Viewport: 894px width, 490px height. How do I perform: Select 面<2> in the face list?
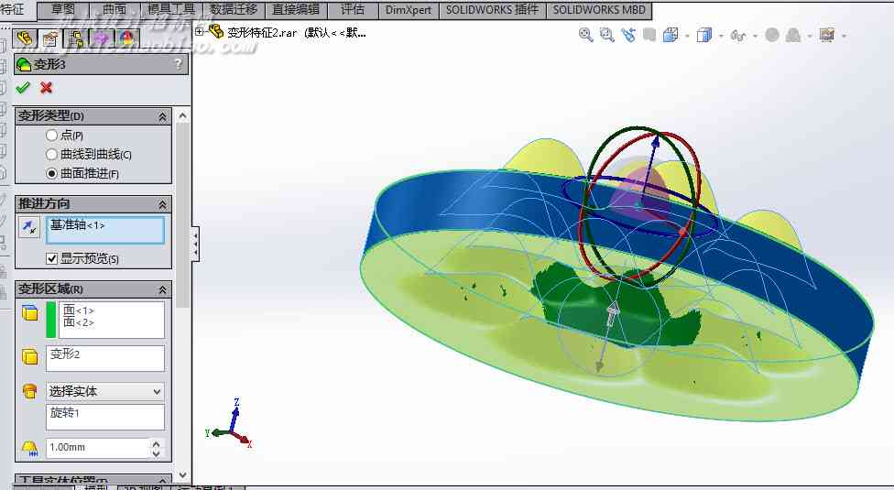[x=79, y=322]
